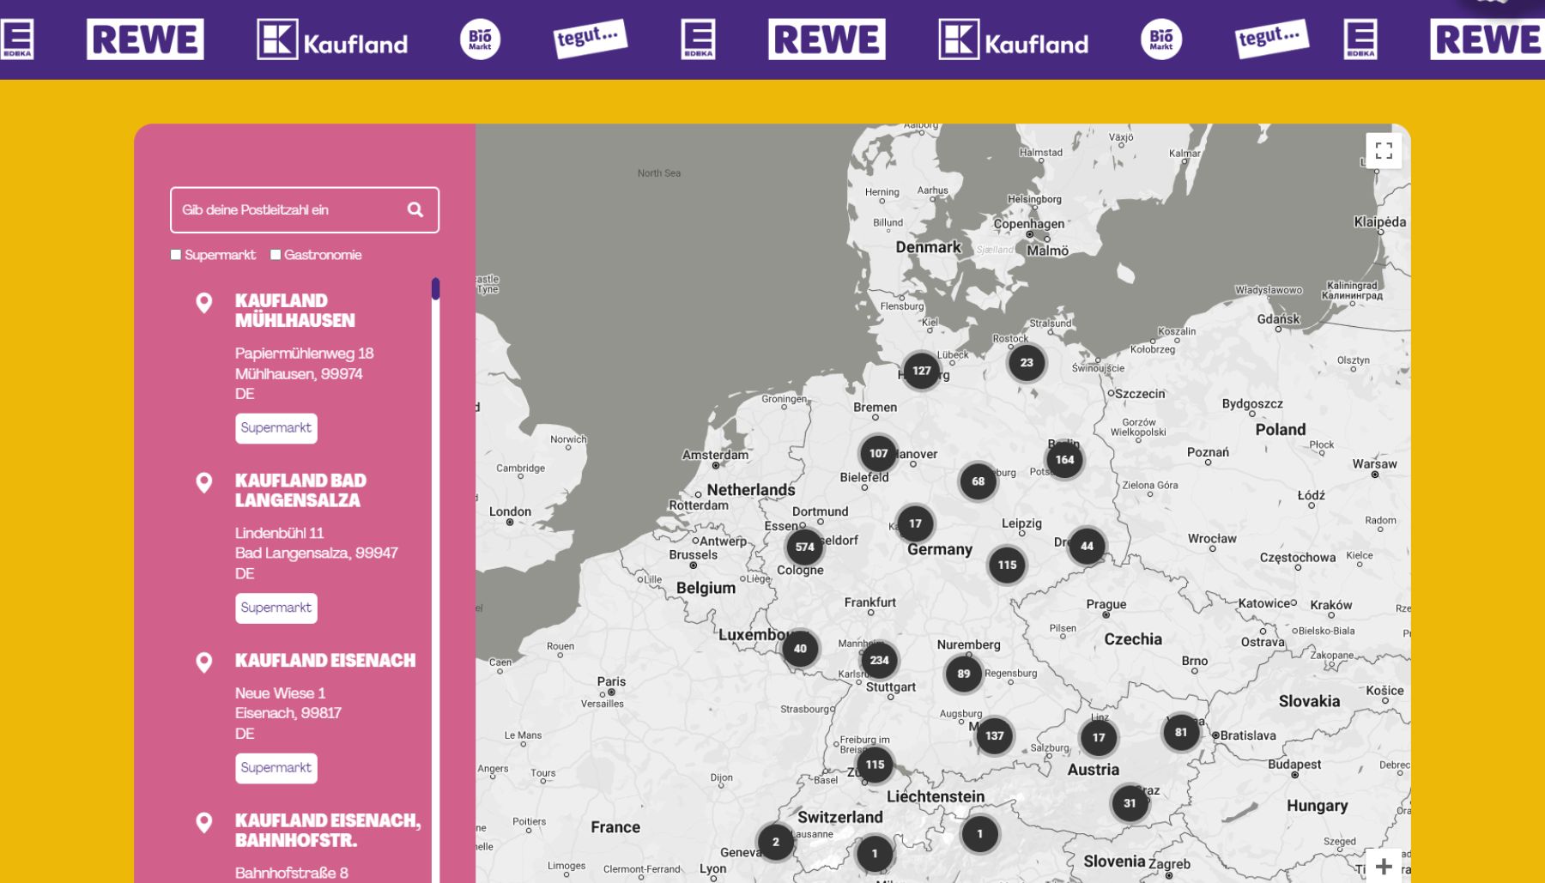Click the first tegut logo in banner
The image size is (1545, 883).
(x=590, y=39)
